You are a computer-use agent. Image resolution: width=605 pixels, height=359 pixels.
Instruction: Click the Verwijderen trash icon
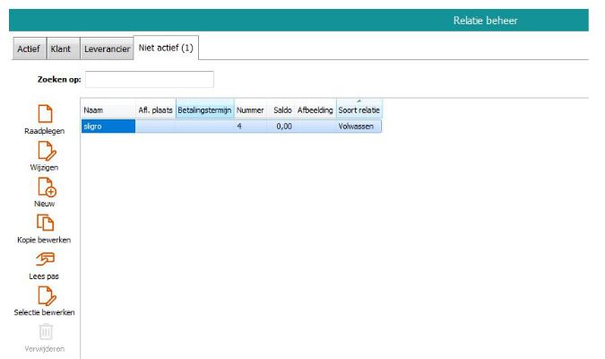44,331
